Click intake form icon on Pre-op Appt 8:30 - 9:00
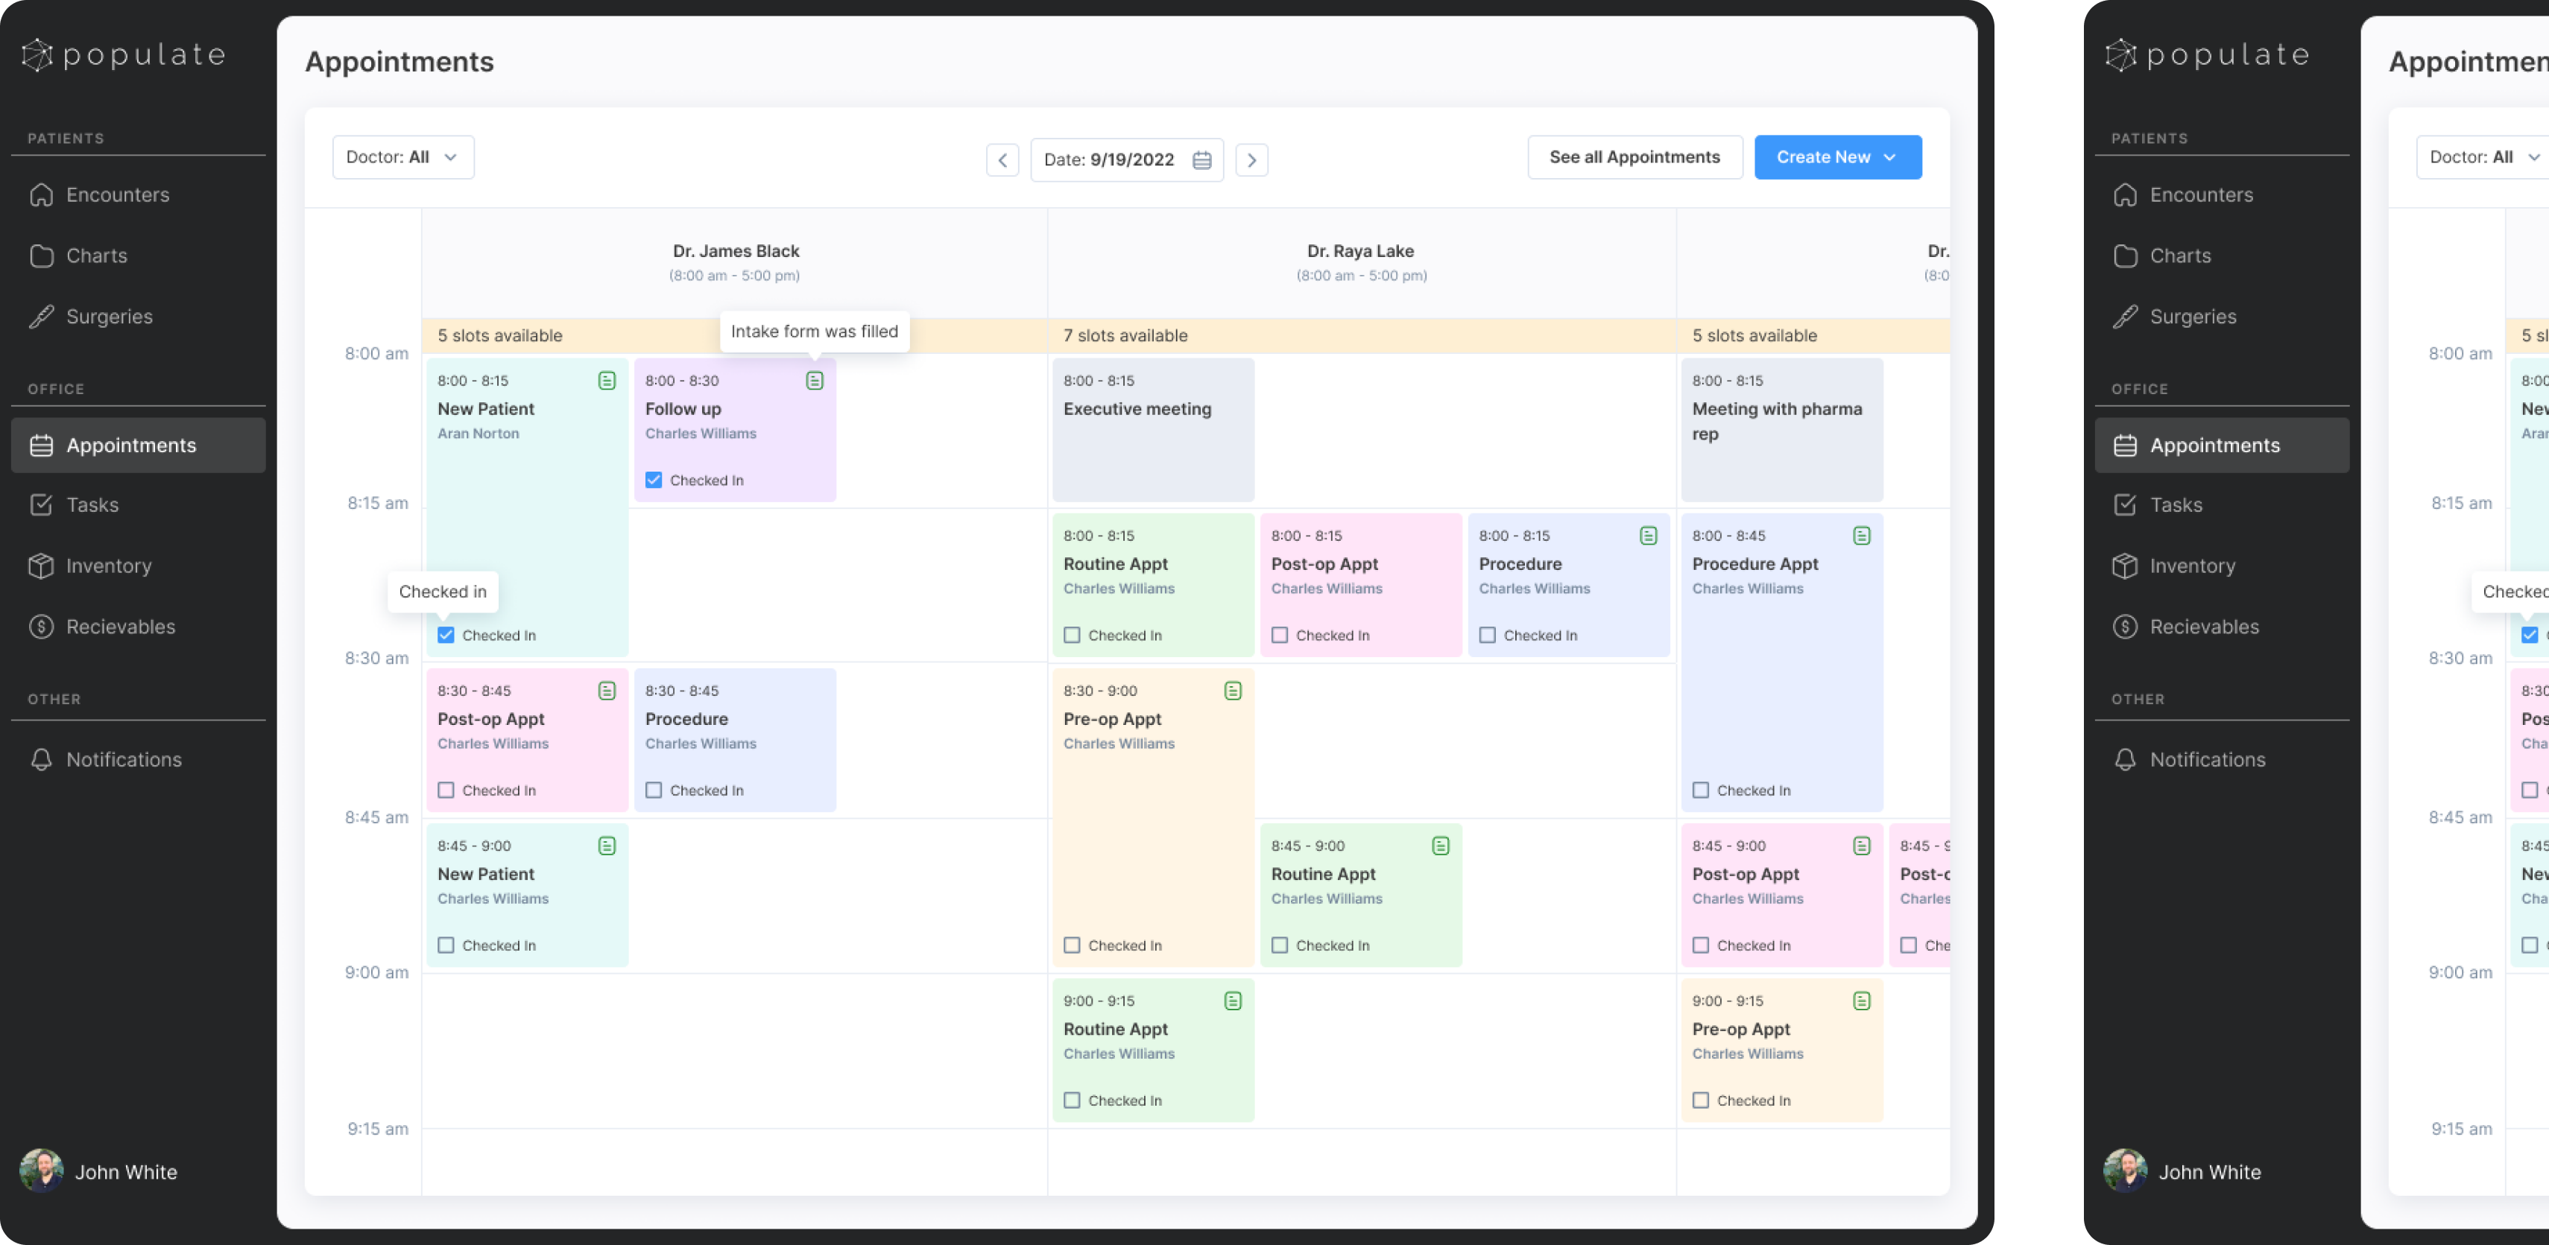This screenshot has height=1245, width=2549. (x=1232, y=690)
